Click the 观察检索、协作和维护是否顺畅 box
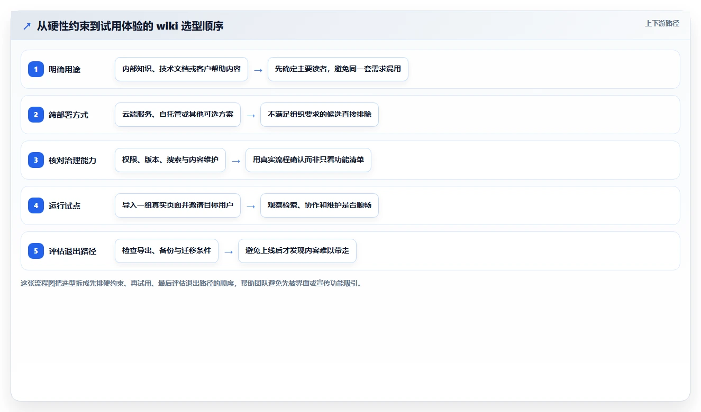Screen dimensions: 701x412 click(x=320, y=205)
